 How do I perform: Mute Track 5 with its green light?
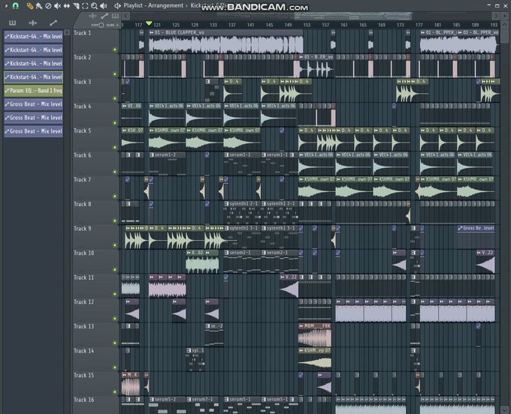tap(115, 147)
